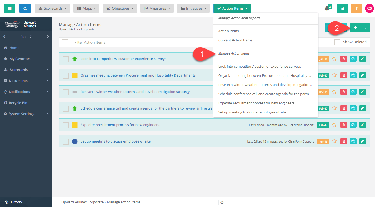The width and height of the screenshot is (375, 207).
Task: Tick the Organize meeting between Procurement checkbox
Action: tap(66, 75)
